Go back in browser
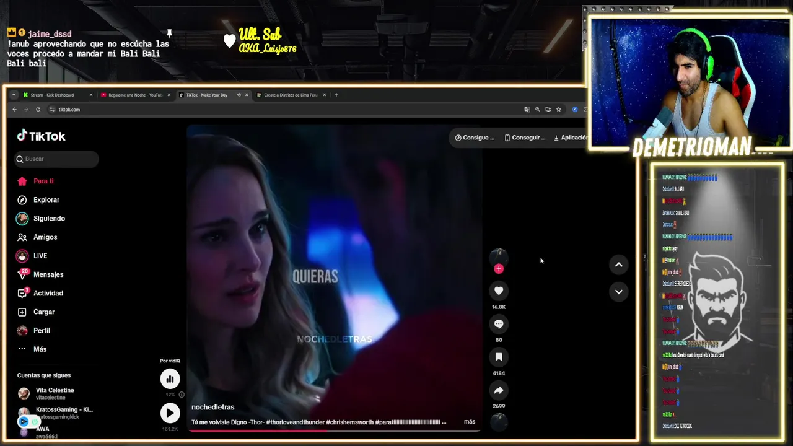 (x=14, y=110)
